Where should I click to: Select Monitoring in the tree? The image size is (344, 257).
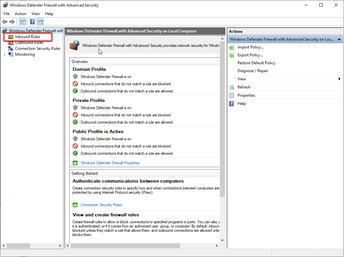[x=25, y=54]
